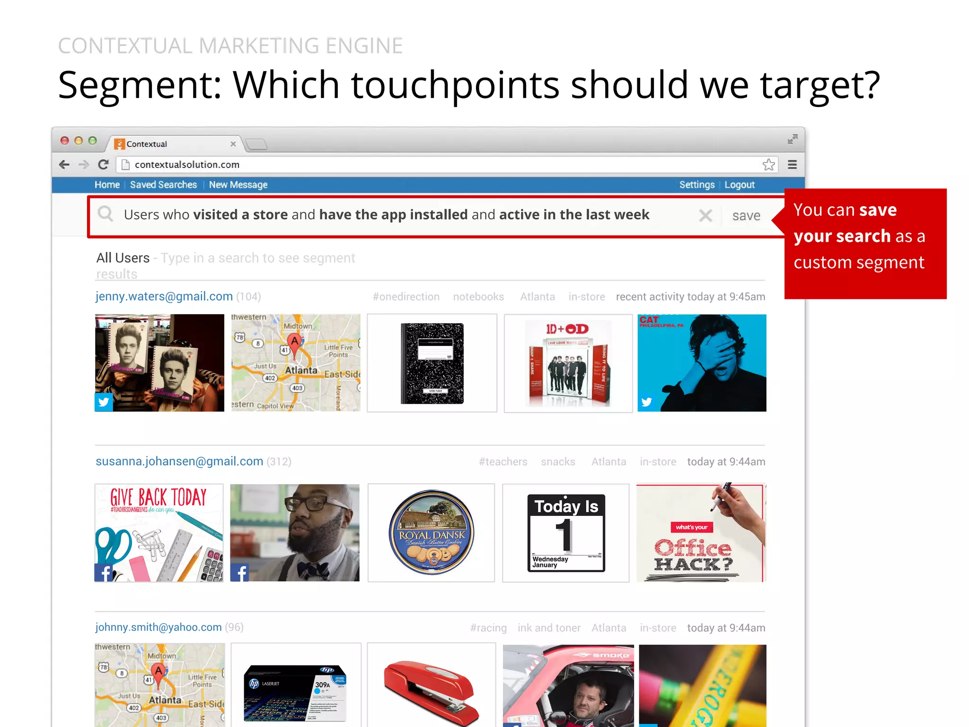The width and height of the screenshot is (969, 727).
Task: Click the page icon in the address bar
Action: tap(125, 164)
